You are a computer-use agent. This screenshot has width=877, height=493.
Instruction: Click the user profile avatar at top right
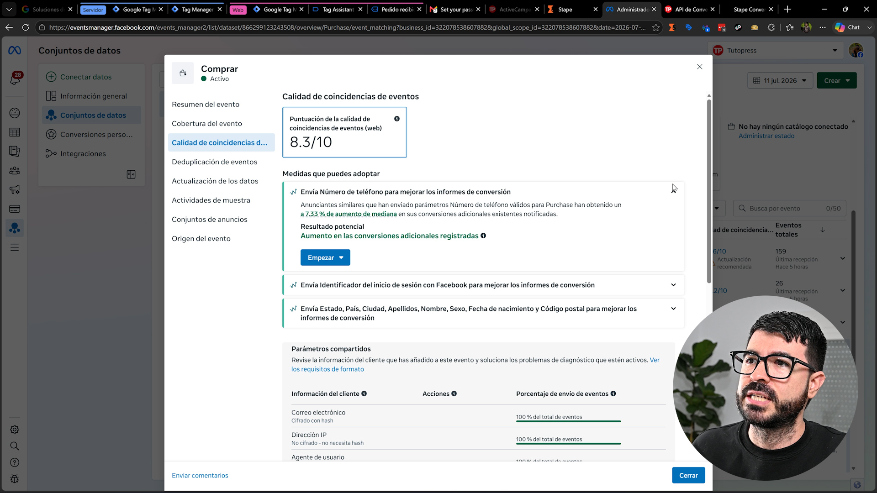(x=856, y=51)
